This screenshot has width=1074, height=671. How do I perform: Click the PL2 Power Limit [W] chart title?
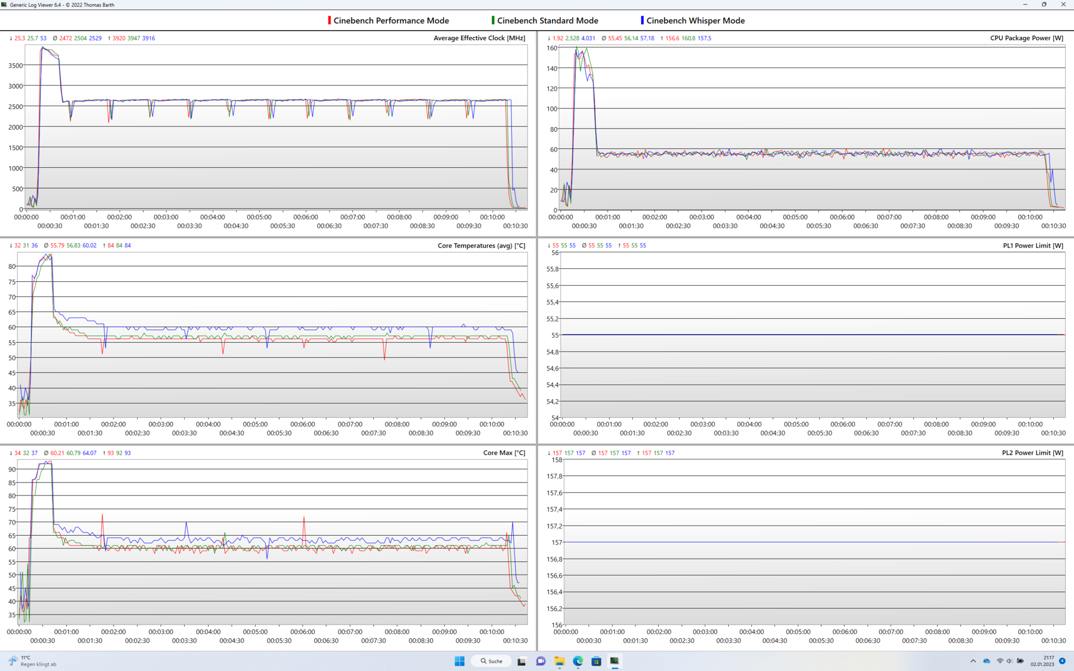coord(1033,453)
